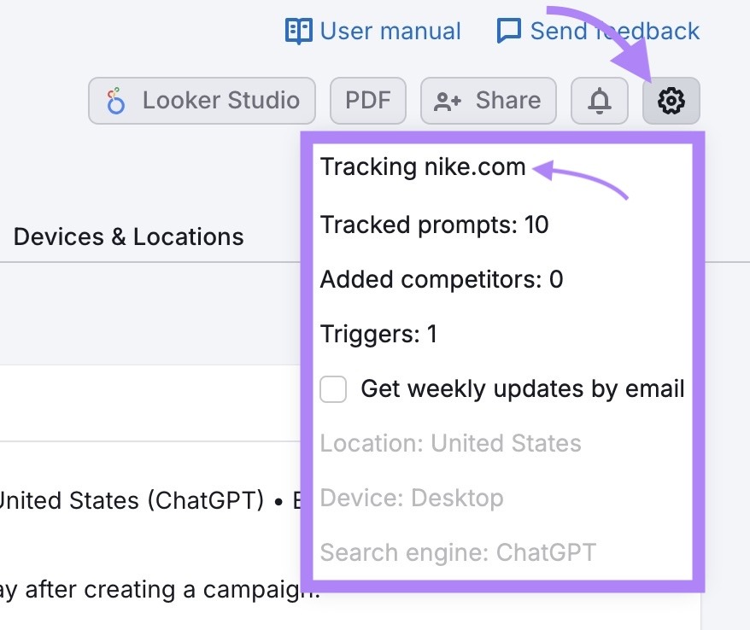Select Device: Desktop entry
The width and height of the screenshot is (750, 630).
coord(411,498)
